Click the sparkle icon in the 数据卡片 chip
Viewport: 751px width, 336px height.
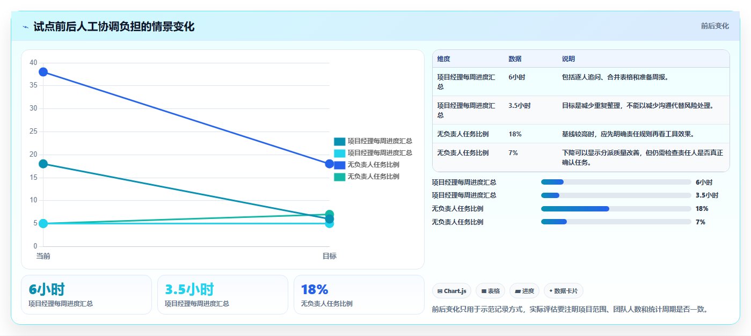pyautogui.click(x=551, y=291)
